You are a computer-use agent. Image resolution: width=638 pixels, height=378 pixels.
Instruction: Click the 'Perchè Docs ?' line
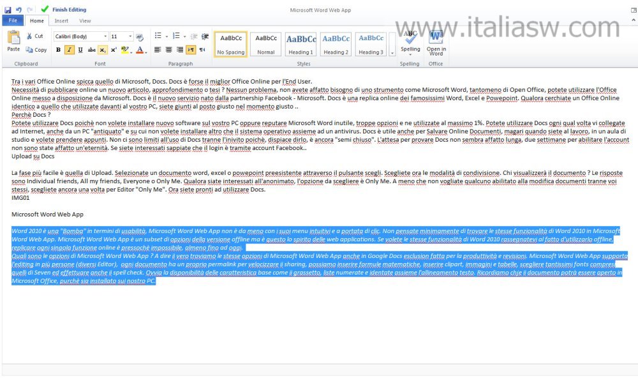tap(31, 115)
